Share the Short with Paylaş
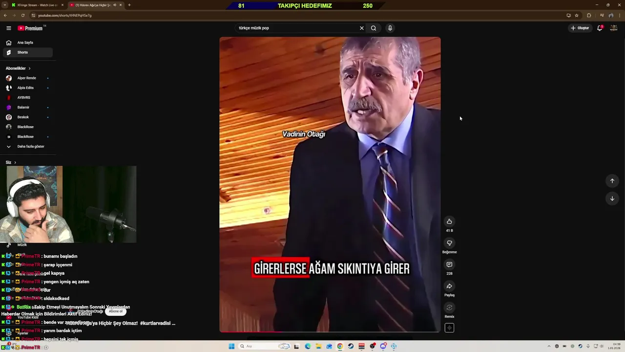This screenshot has height=352, width=625. (x=449, y=286)
